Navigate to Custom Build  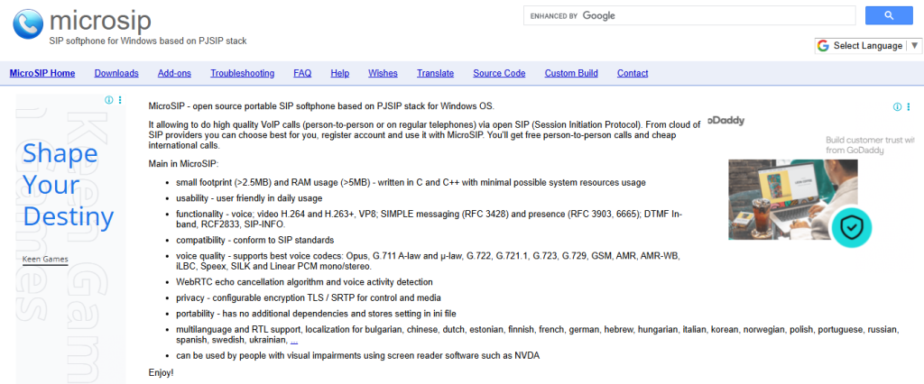pyautogui.click(x=571, y=73)
